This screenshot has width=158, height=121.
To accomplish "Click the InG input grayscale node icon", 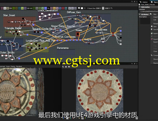I will click(x=72, y=8).
